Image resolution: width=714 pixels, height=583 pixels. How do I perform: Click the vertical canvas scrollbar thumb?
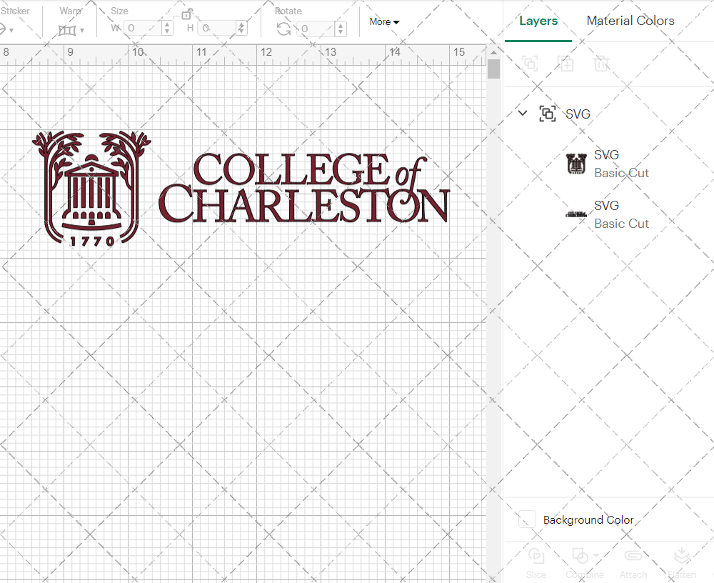[493, 69]
